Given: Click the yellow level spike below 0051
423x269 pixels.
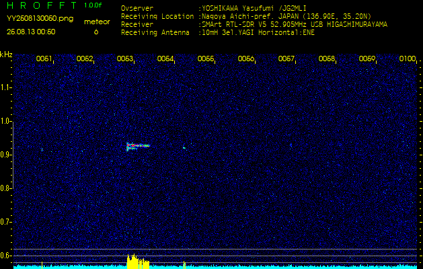Looking at the screenshot, I should click(42, 265).
